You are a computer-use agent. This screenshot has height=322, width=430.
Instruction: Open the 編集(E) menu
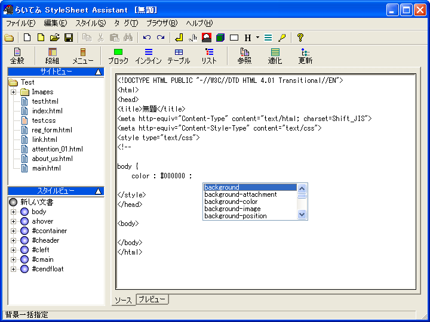click(56, 23)
